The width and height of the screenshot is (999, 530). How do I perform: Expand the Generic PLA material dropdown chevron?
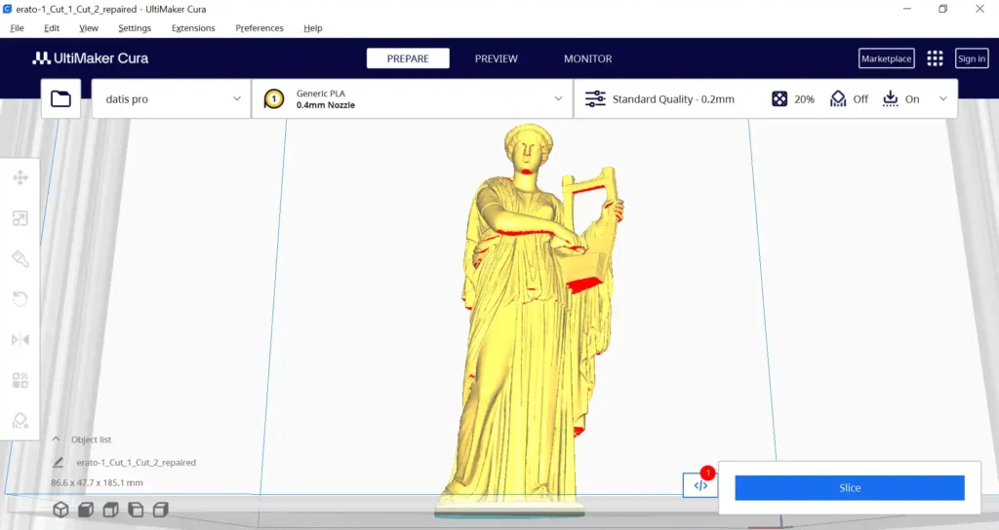[x=558, y=98]
